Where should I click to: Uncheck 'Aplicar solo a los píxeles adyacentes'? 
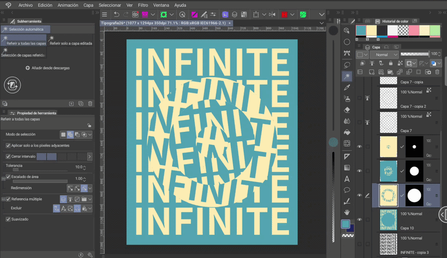(x=8, y=145)
